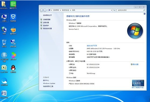Go to 控制面板 in the breadcrumb
150x102 pixels.
pyautogui.click(x=56, y=10)
